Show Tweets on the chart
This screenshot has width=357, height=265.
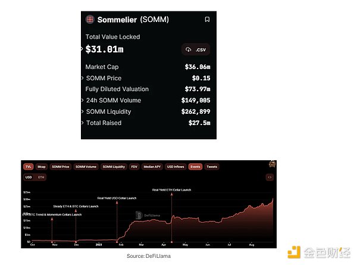(212, 167)
